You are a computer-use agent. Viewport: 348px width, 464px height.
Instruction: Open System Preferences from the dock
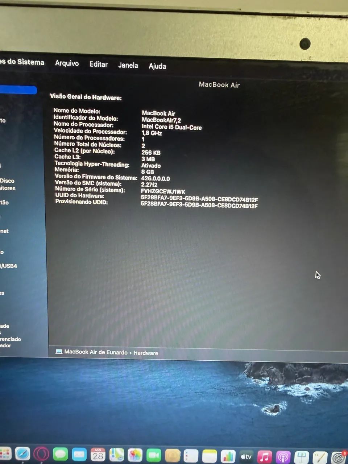click(339, 458)
